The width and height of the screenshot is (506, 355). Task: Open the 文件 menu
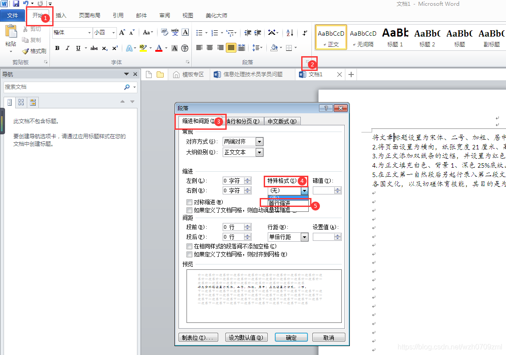click(12, 16)
